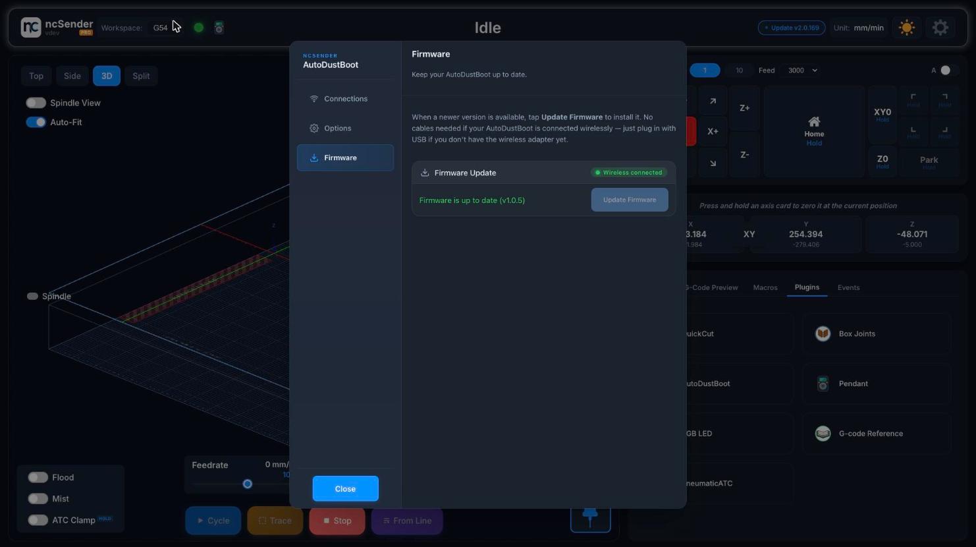The image size is (976, 547).
Task: Jog with the Z+ button
Action: 744,108
